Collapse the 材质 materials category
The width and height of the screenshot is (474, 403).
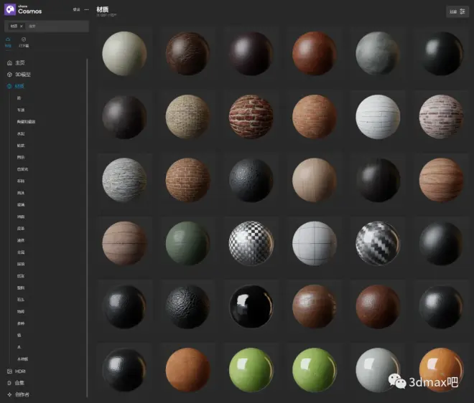pyautogui.click(x=19, y=86)
